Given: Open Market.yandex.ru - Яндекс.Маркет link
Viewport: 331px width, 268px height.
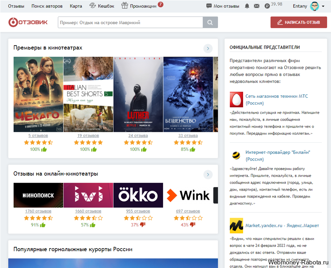Looking at the screenshot, I should tap(282, 225).
